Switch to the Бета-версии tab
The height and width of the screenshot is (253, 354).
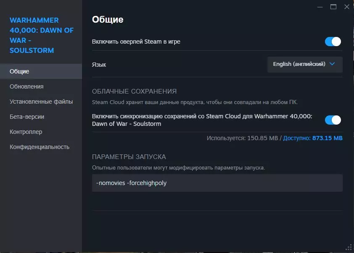click(x=27, y=117)
